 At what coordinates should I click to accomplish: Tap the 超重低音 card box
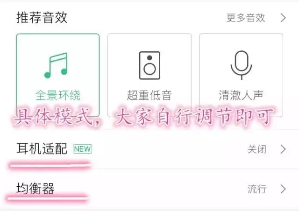(x=149, y=75)
